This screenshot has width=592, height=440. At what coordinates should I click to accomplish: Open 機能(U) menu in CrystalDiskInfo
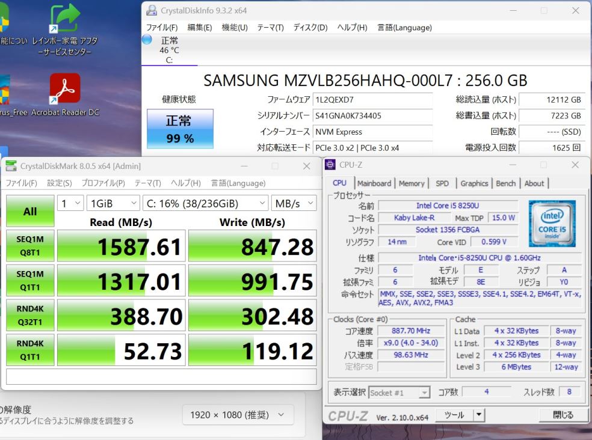point(235,28)
